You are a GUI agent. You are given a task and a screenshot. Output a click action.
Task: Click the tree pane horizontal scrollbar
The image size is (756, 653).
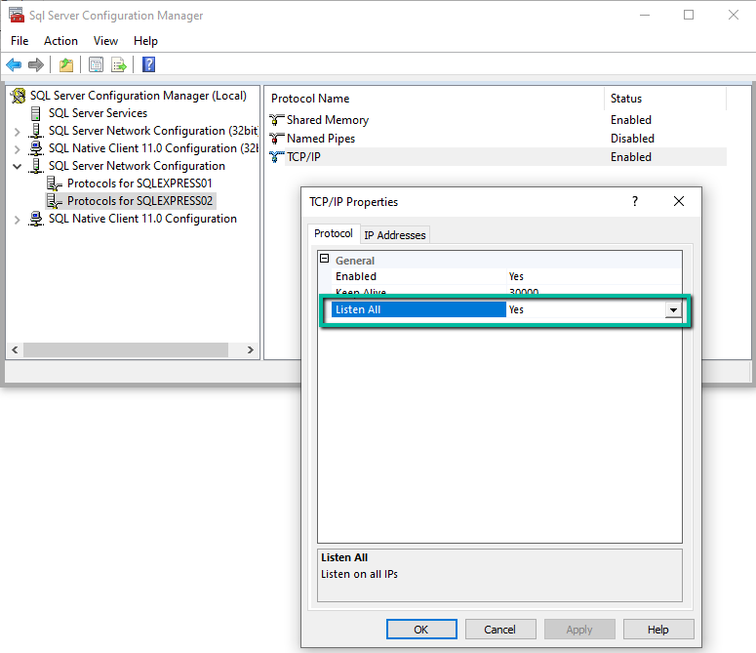pyautogui.click(x=125, y=349)
